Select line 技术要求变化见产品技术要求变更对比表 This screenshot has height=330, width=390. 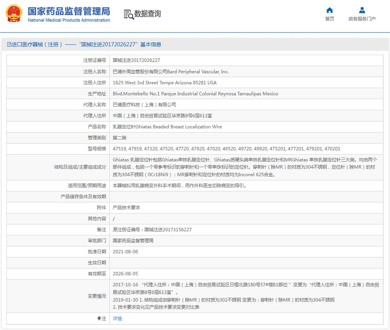pyautogui.click(x=156, y=307)
